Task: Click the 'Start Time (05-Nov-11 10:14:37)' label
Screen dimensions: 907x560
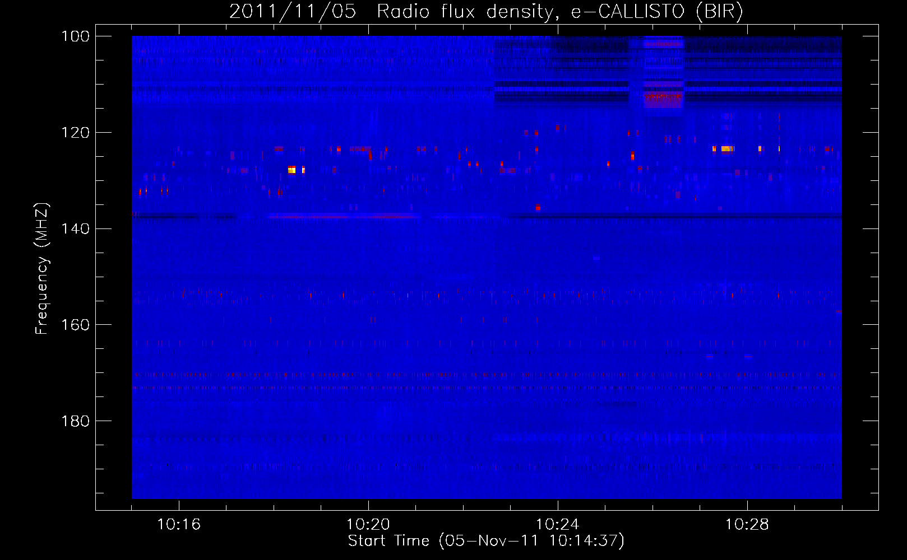Action: pos(486,541)
